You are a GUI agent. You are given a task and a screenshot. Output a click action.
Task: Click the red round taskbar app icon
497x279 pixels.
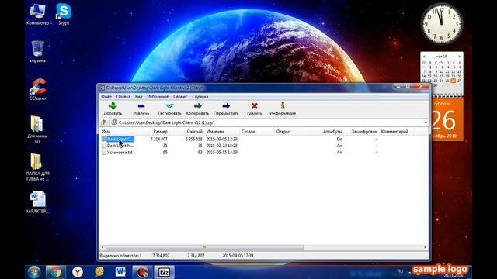(x=142, y=272)
